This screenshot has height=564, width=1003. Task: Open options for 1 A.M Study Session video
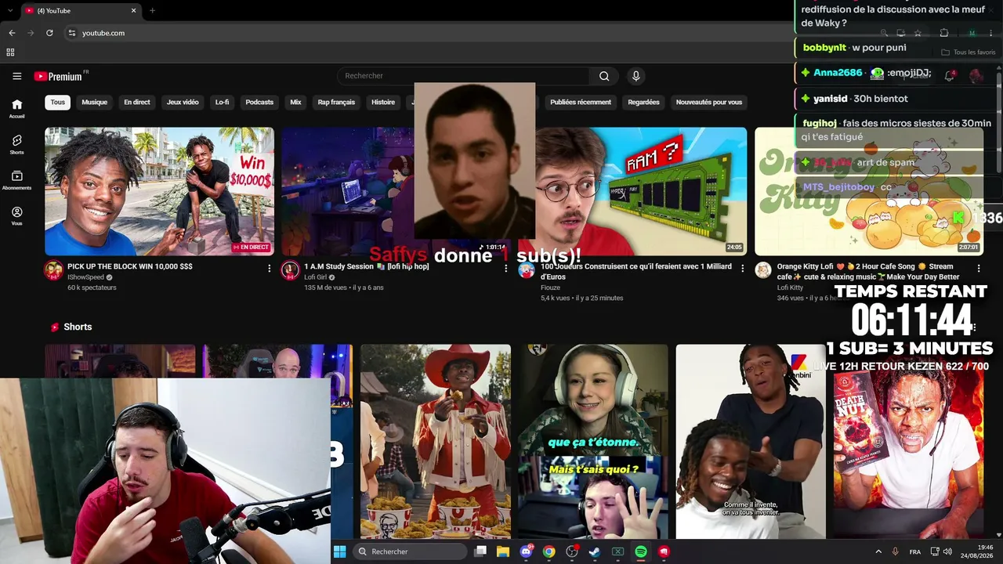505,268
